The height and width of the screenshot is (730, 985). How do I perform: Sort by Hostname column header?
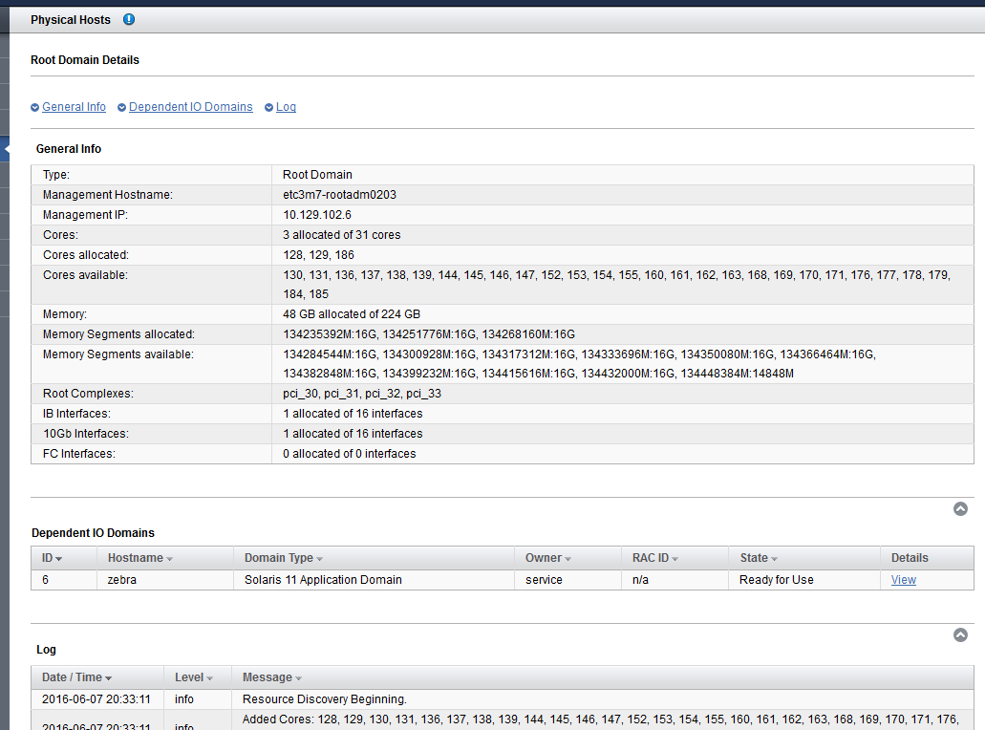(x=140, y=558)
